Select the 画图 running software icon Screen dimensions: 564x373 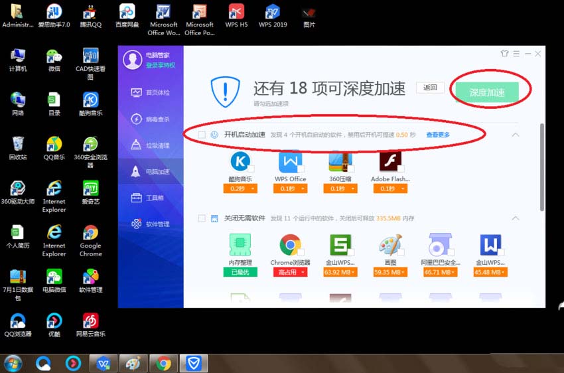[390, 245]
